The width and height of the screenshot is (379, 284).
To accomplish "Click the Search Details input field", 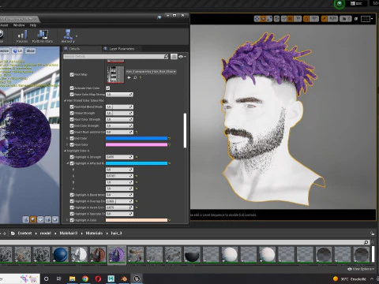I will tap(116, 57).
